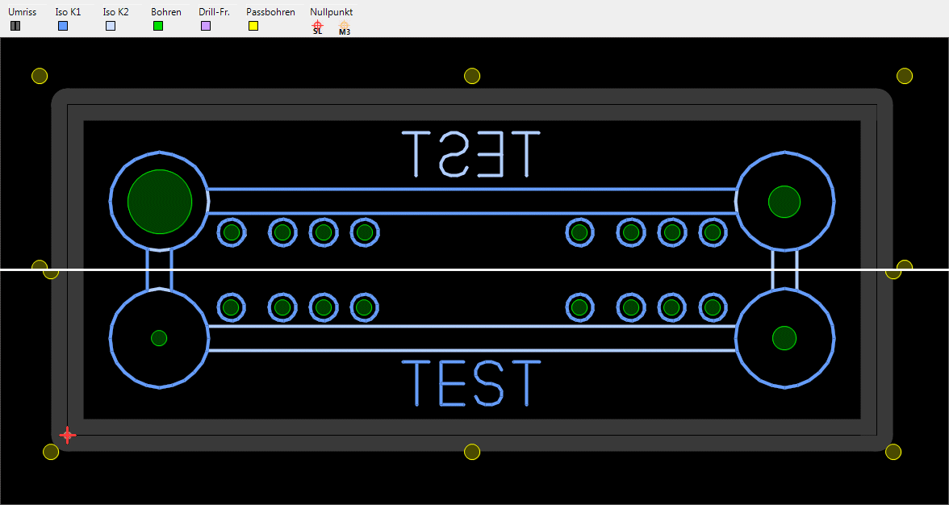Select the red crosshair origin marker on board
Screen dimensions: 949x505
(x=68, y=436)
